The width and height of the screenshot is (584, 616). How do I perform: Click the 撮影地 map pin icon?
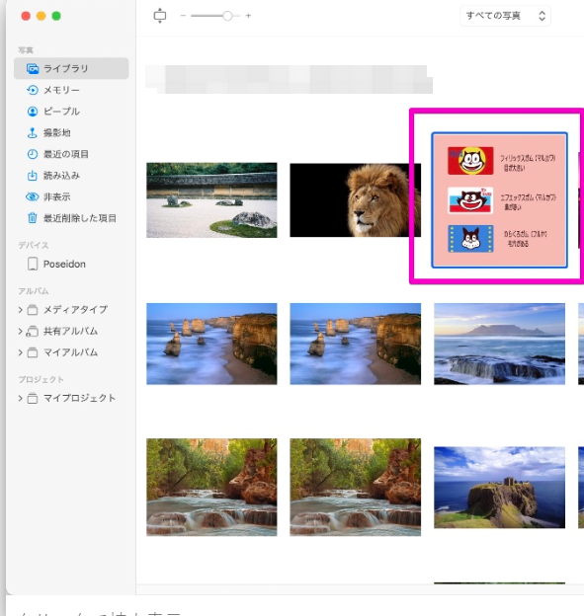click(33, 133)
